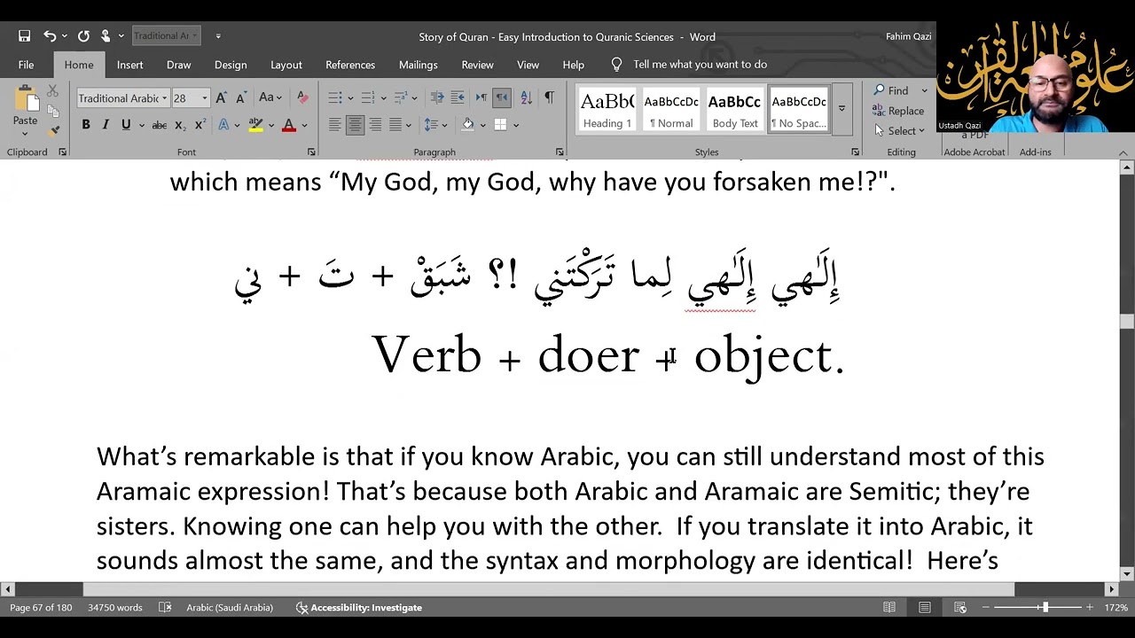Viewport: 1135px width, 638px height.
Task: Apply the Heading 1 style
Action: point(607,110)
